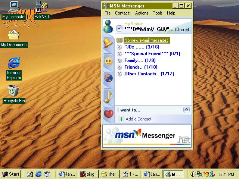Click the Start button
Viewport: 239px width, 179px height.
(x=11, y=174)
